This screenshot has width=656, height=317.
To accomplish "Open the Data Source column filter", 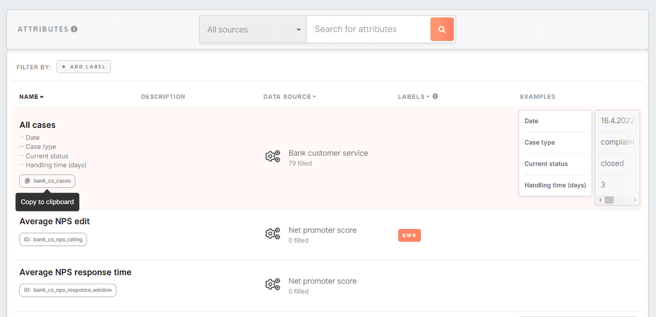I will pyautogui.click(x=290, y=97).
